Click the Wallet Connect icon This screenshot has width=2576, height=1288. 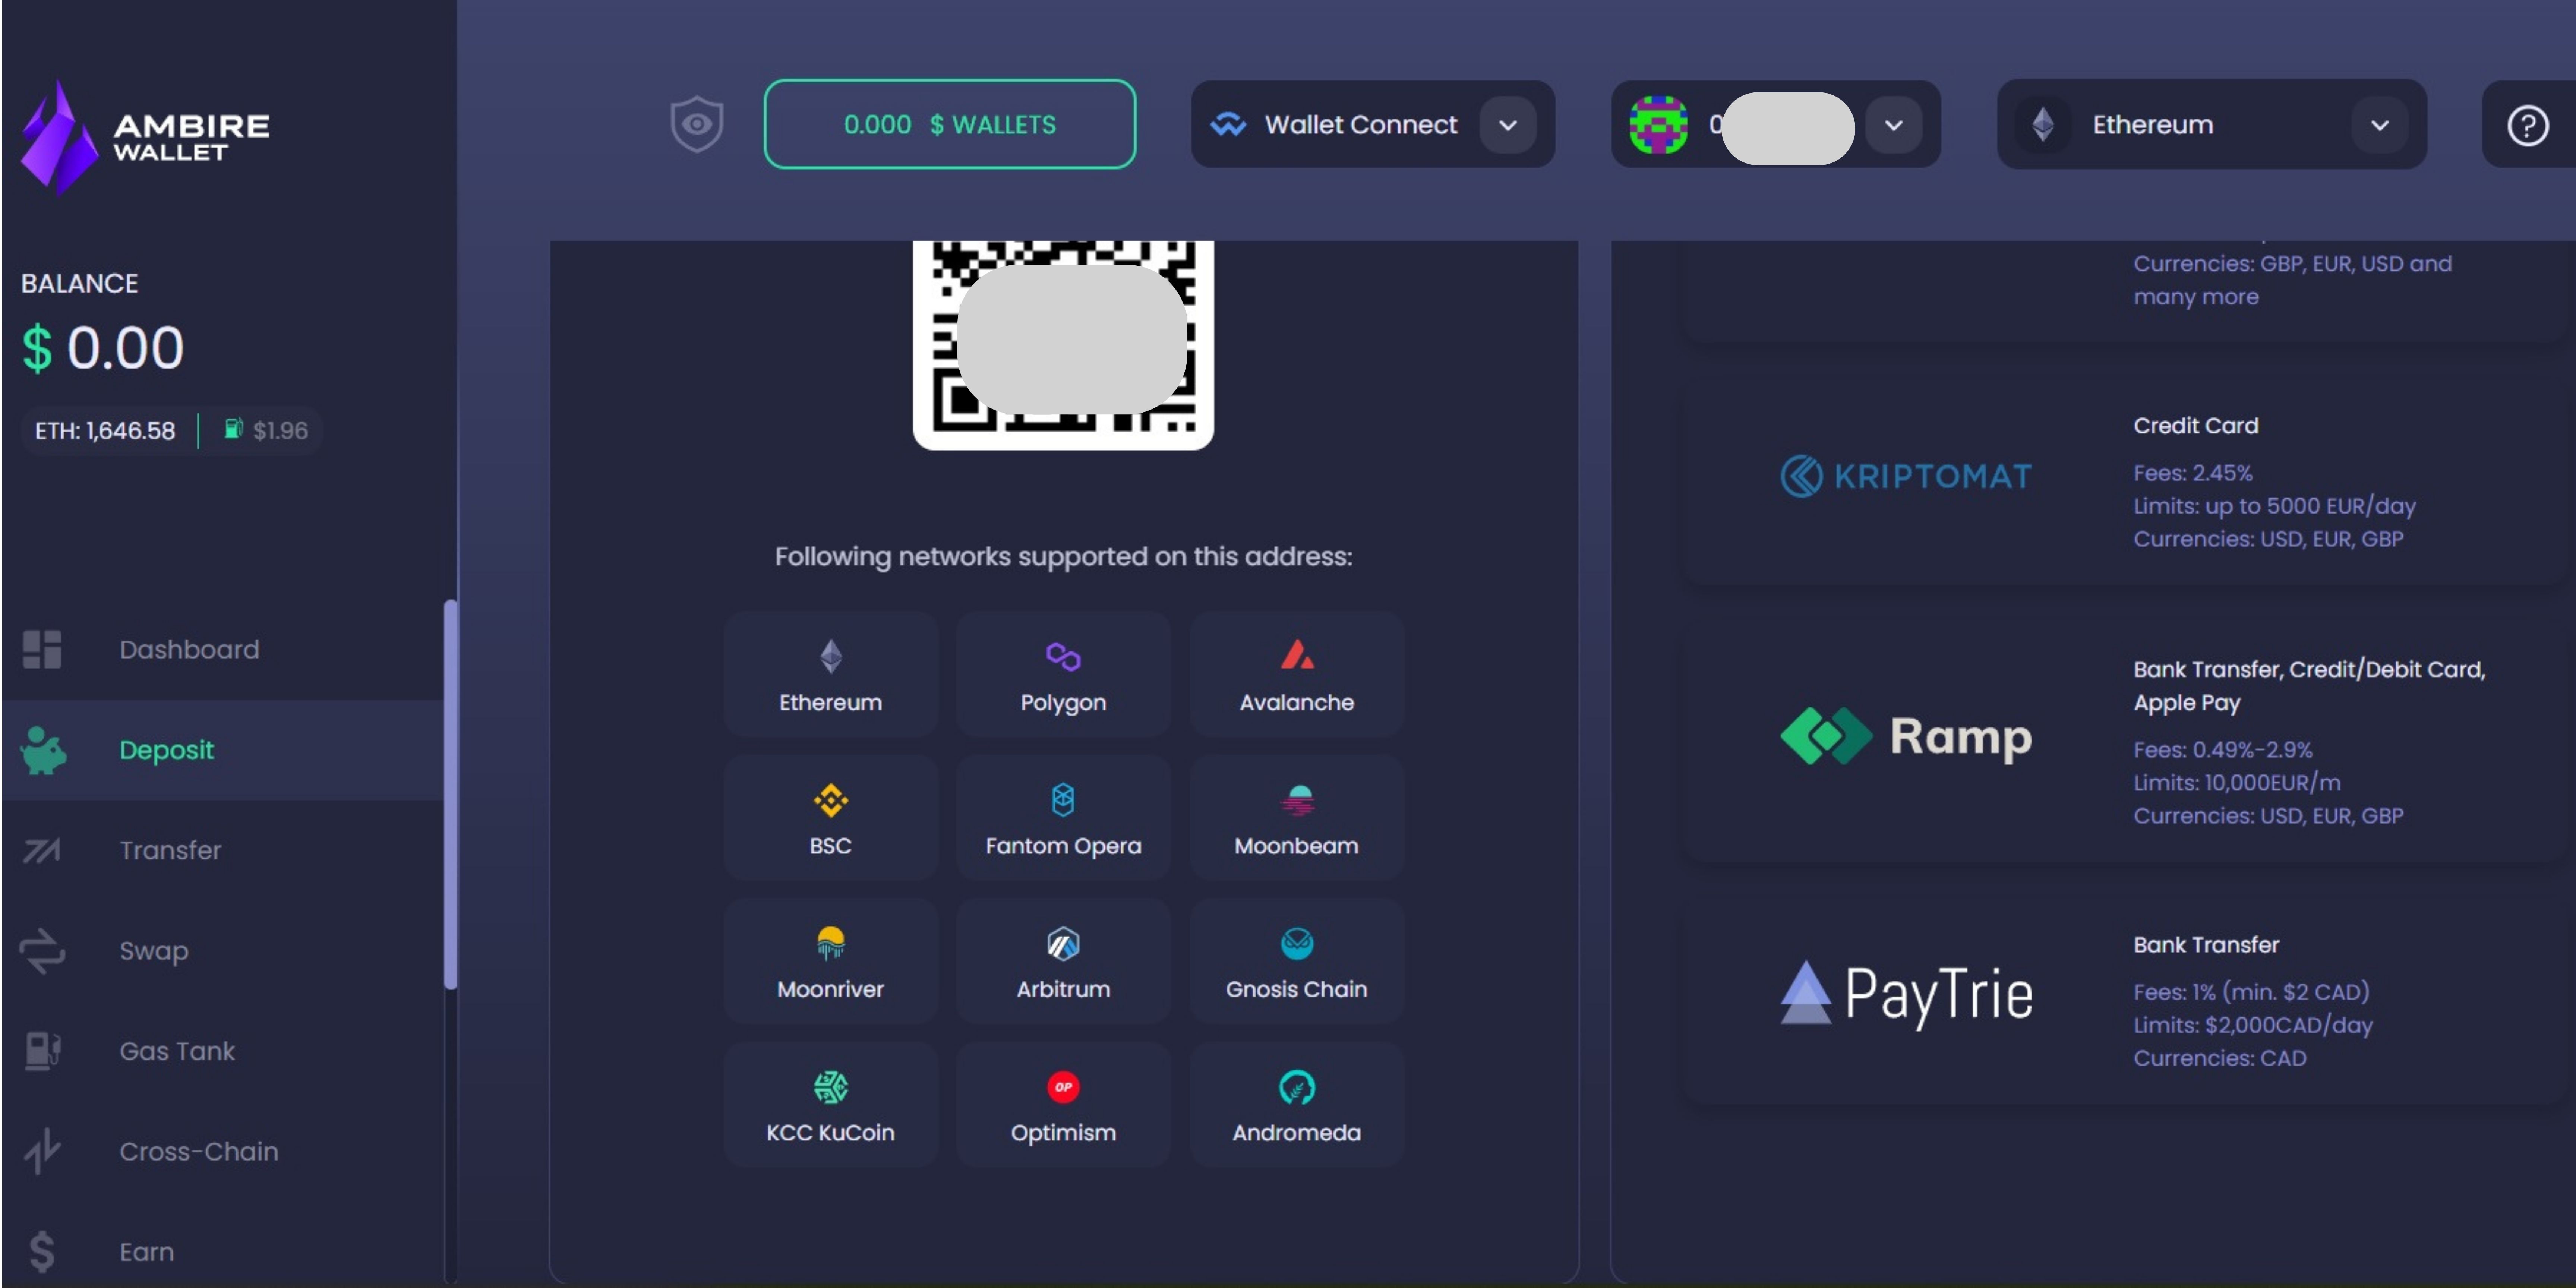(x=1228, y=124)
